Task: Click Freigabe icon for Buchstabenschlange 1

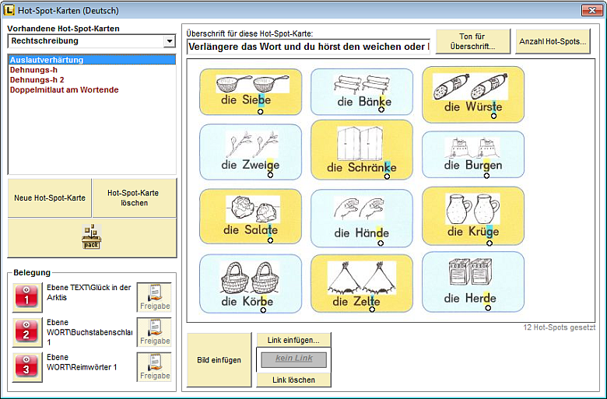Action: pyautogui.click(x=154, y=332)
